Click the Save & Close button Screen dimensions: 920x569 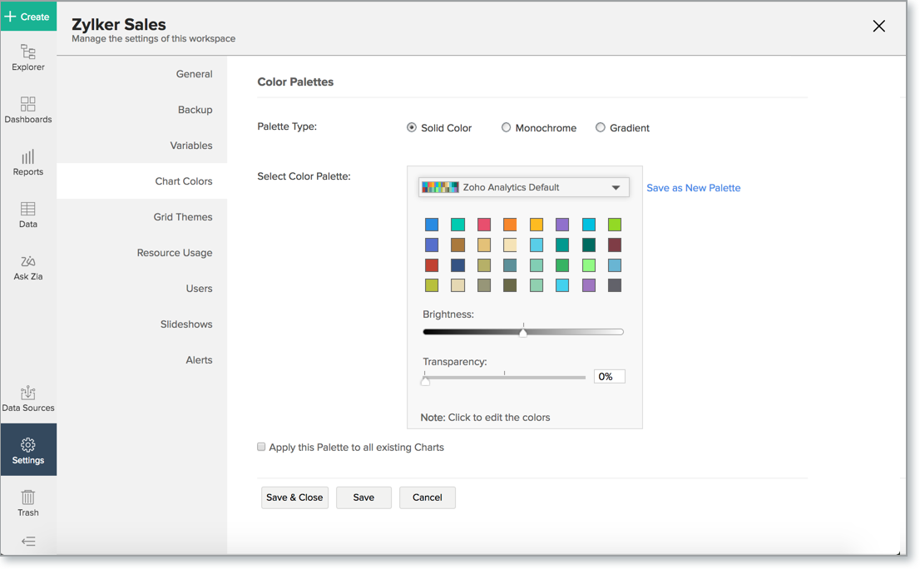[294, 497]
